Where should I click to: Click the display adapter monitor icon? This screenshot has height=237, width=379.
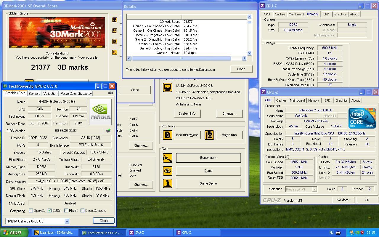[x=168, y=87]
